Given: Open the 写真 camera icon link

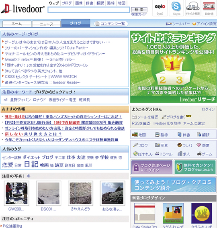Looking at the screenshot, I should (157, 145).
